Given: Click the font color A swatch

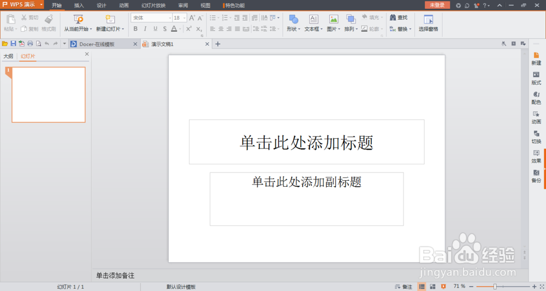Looking at the screenshot, I should [174, 29].
